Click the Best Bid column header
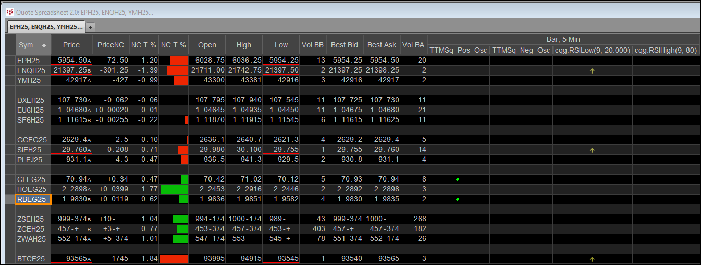Image resolution: width=701 pixels, height=265 pixels. (x=345, y=45)
